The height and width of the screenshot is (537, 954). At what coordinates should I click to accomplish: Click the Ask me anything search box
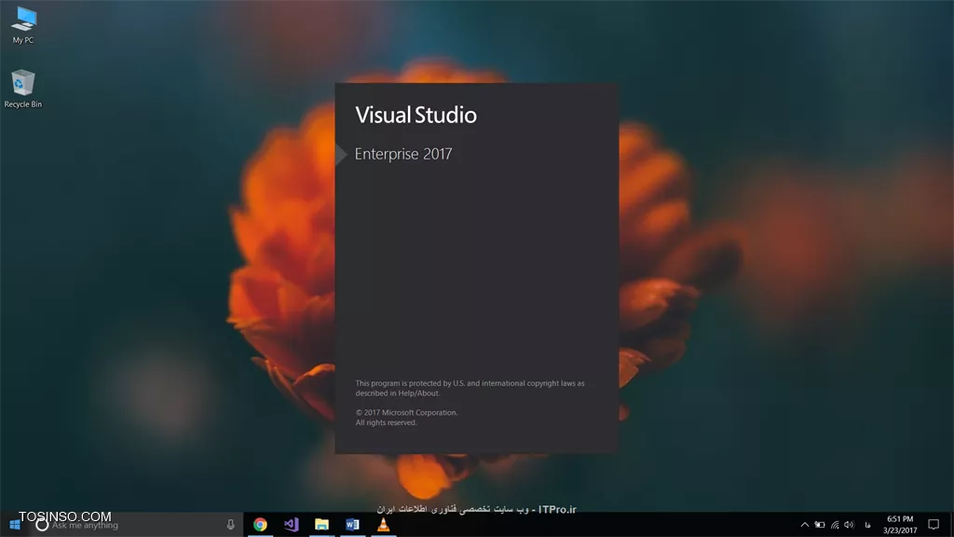point(137,525)
